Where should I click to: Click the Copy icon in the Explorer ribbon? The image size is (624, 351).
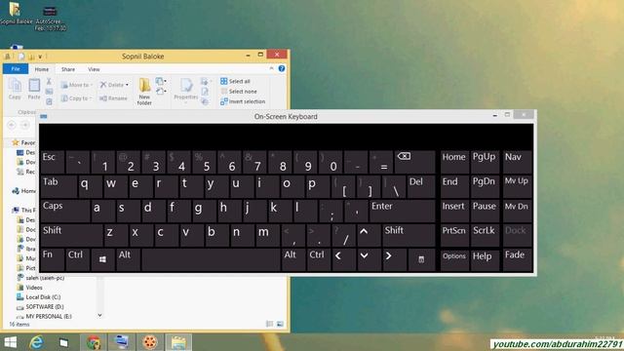(15, 89)
